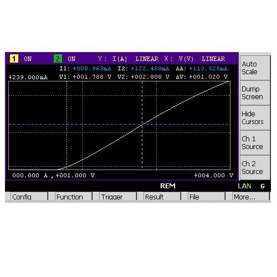Select the yellow channel 1 indicator
Screen dimensions: 277x277
tap(14, 59)
